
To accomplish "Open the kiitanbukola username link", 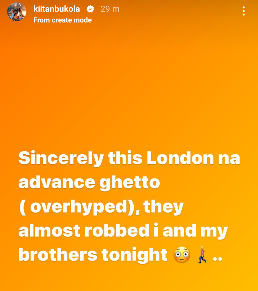I will [57, 9].
